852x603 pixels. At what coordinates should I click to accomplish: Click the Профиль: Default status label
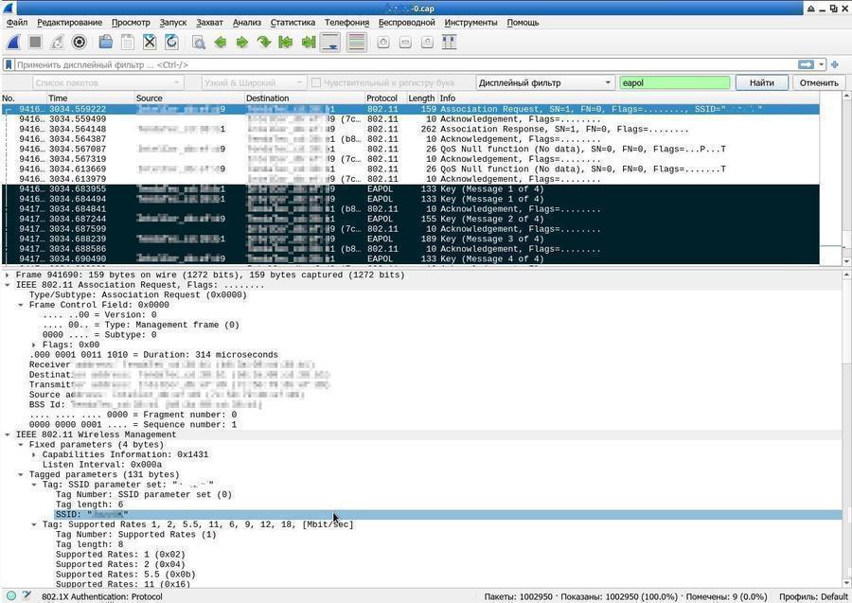click(813, 596)
